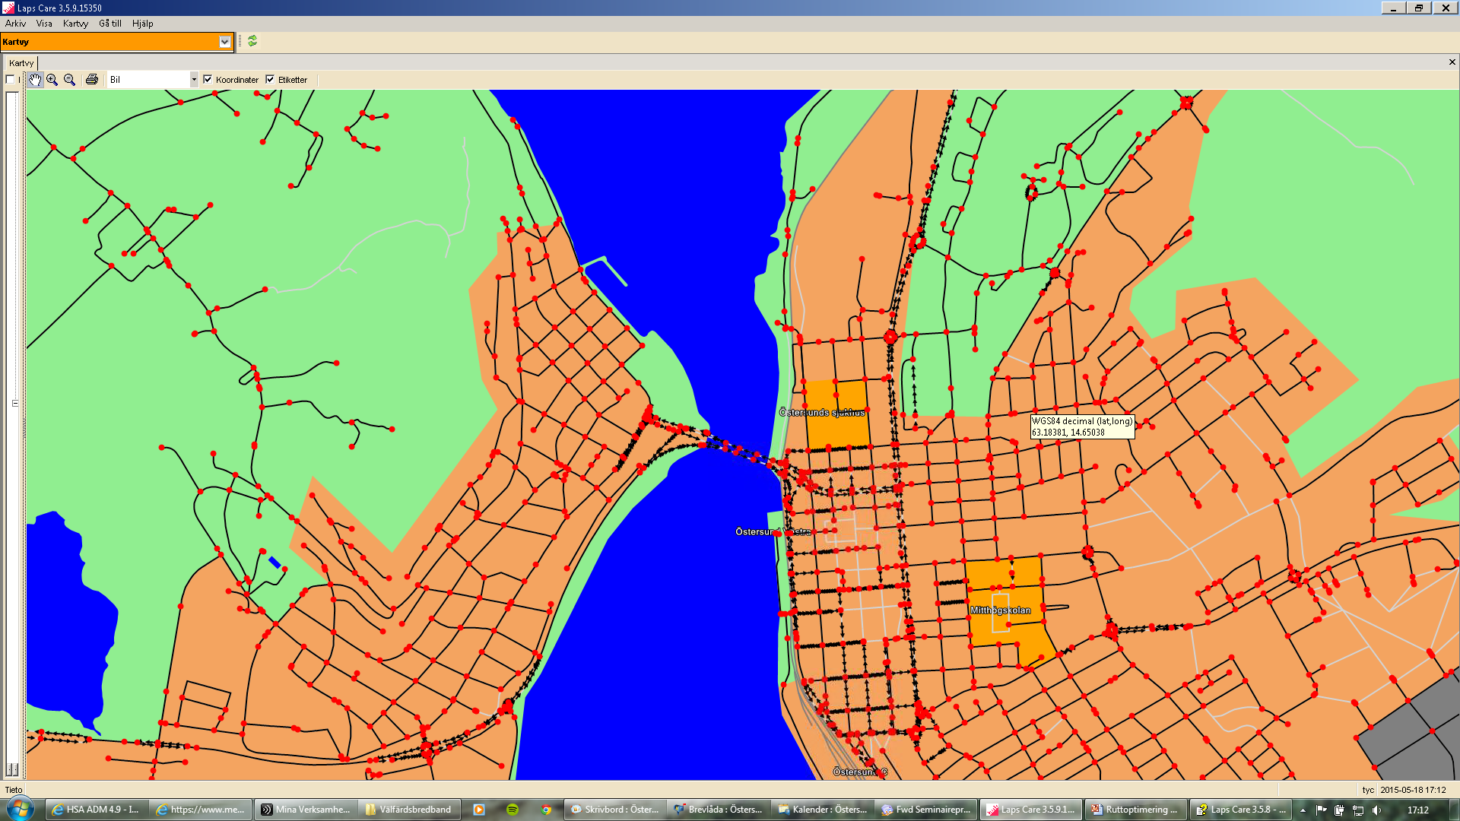Open the Visa menu
Viewport: 1460px width, 821px height.
pyautogui.click(x=44, y=24)
